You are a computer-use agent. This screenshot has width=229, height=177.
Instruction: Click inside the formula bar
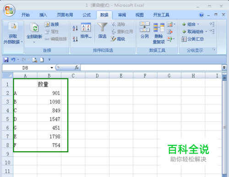[151, 67]
